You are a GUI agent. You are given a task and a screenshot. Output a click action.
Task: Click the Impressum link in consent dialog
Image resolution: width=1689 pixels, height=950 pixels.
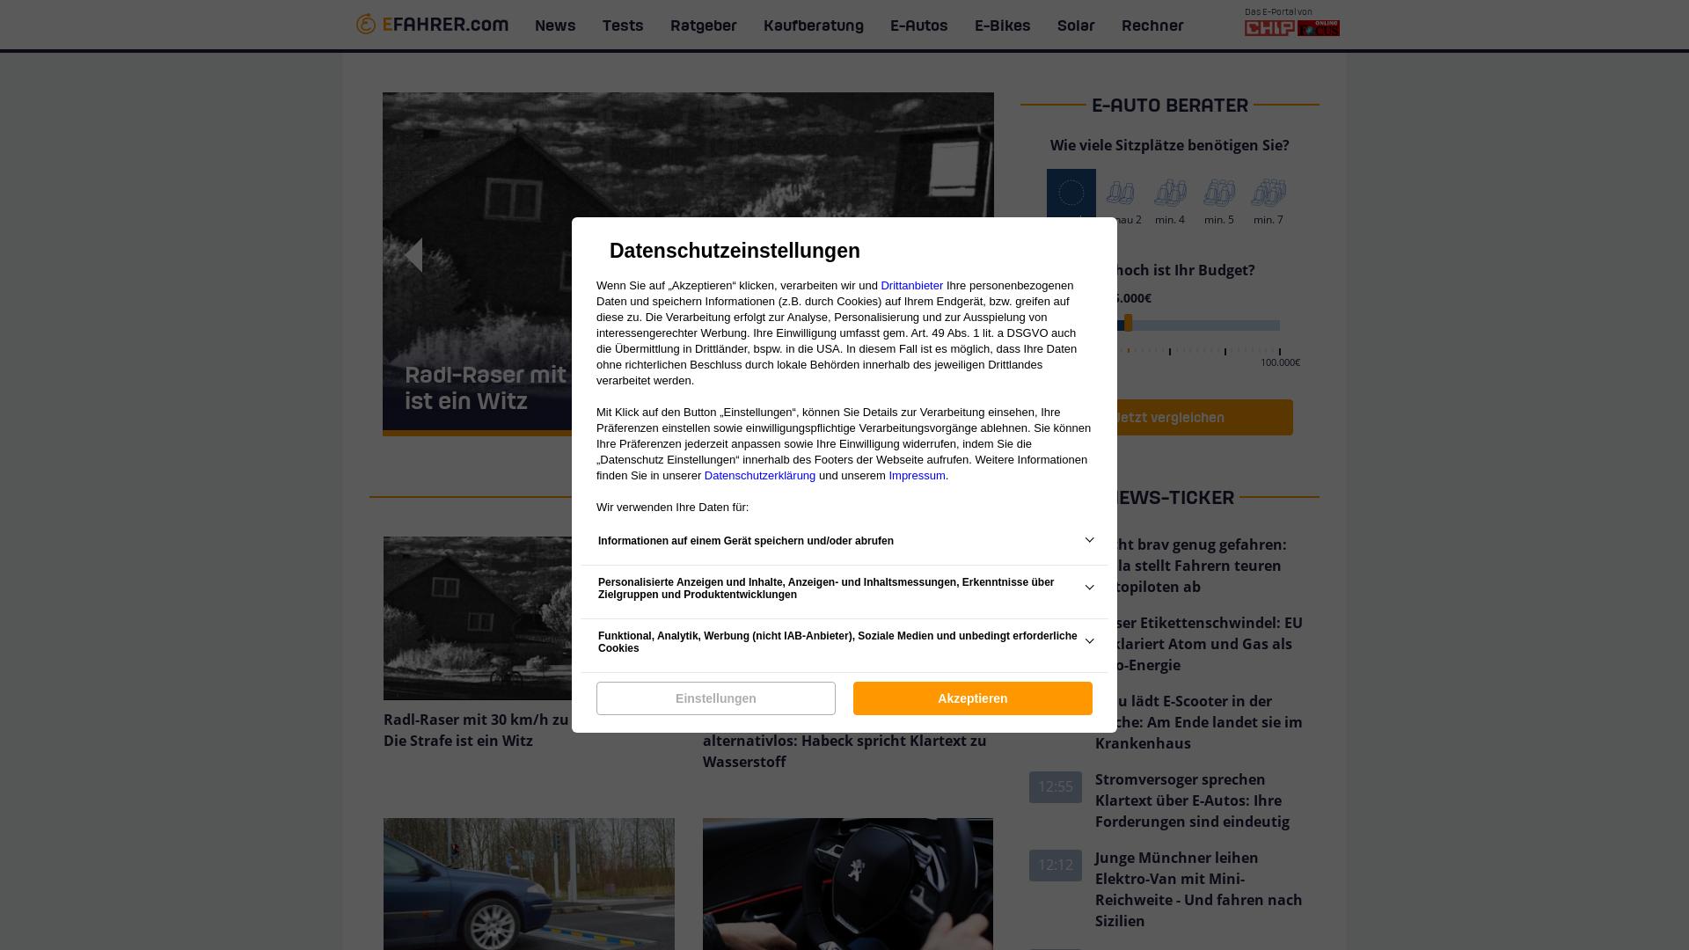918,476
